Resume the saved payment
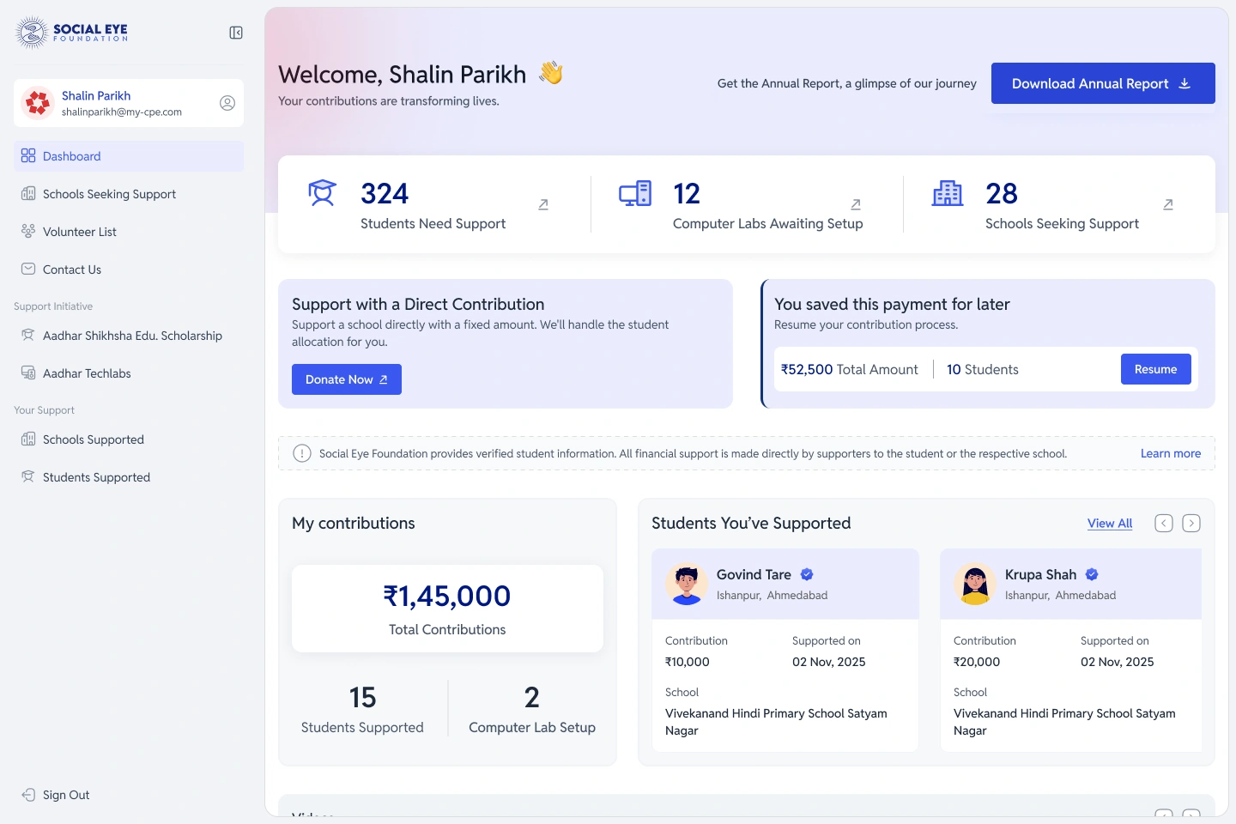The image size is (1236, 824). [1156, 369]
